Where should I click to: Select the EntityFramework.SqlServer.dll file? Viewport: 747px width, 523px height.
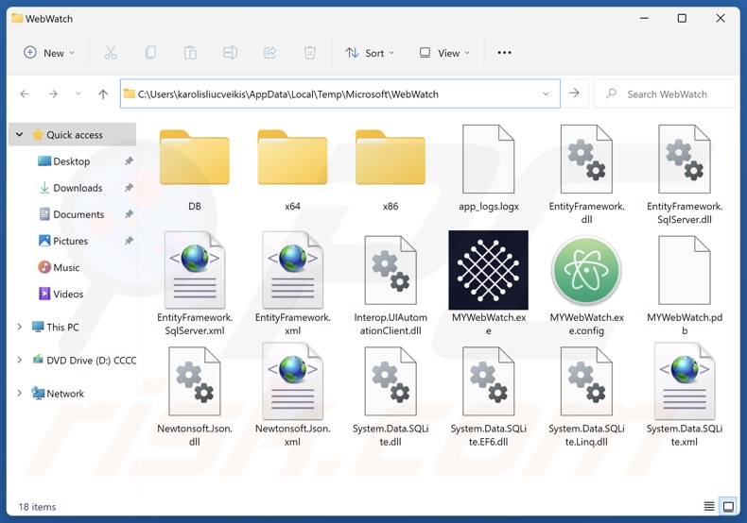[685, 174]
